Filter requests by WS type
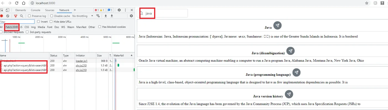The image size is (388, 110). pos(63,27)
